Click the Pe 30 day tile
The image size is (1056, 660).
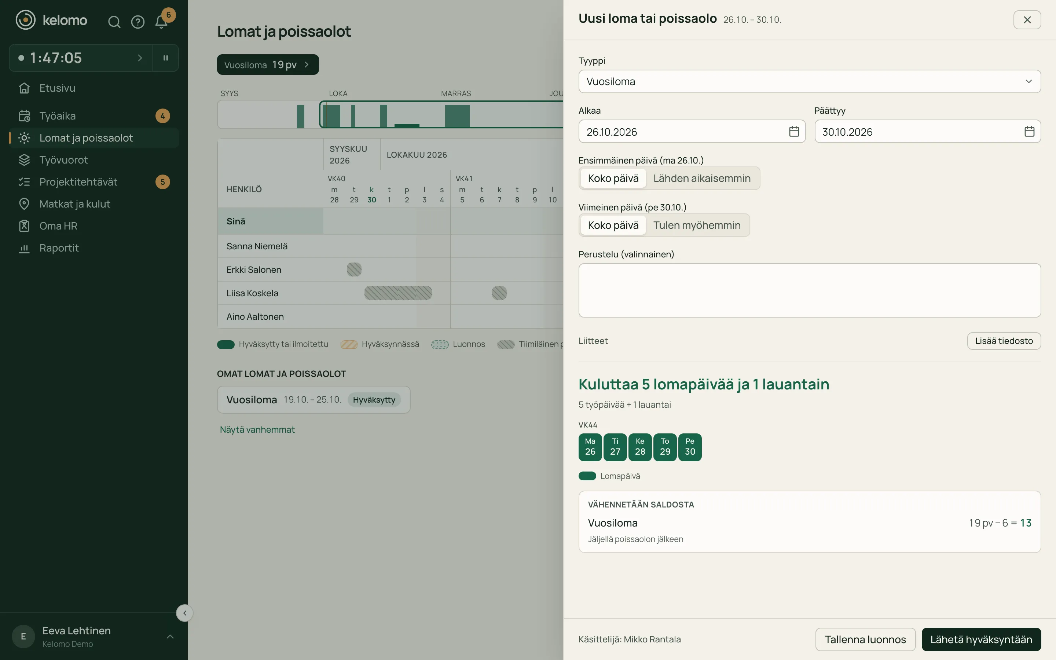click(690, 447)
